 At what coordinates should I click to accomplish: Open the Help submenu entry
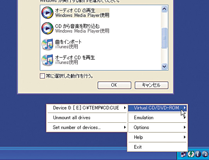click(x=158, y=137)
